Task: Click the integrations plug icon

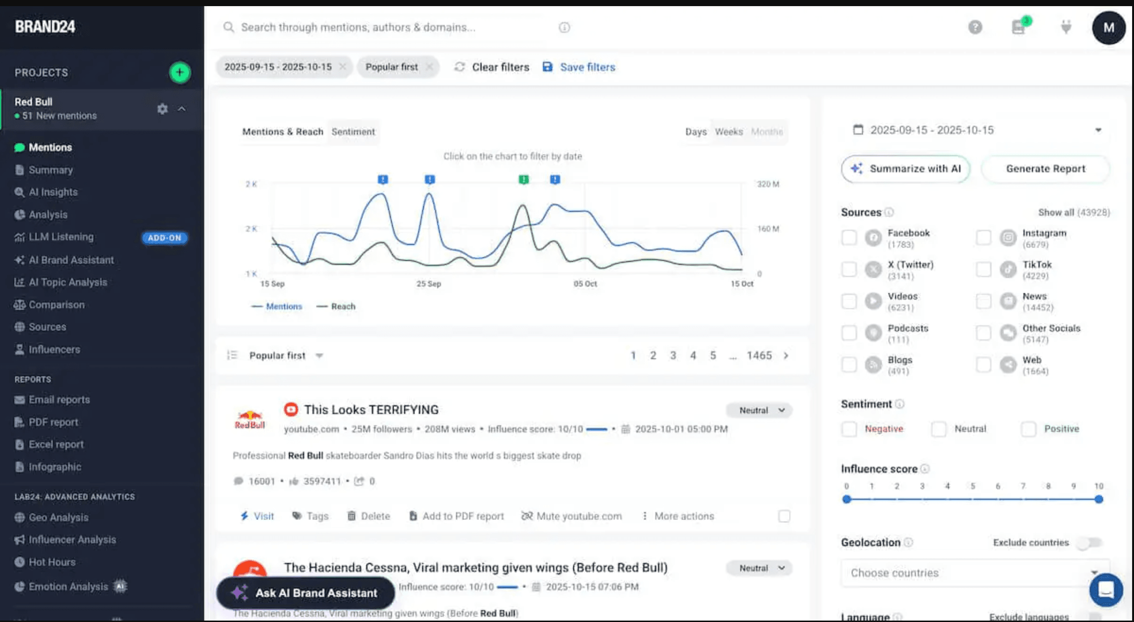Action: click(1066, 27)
